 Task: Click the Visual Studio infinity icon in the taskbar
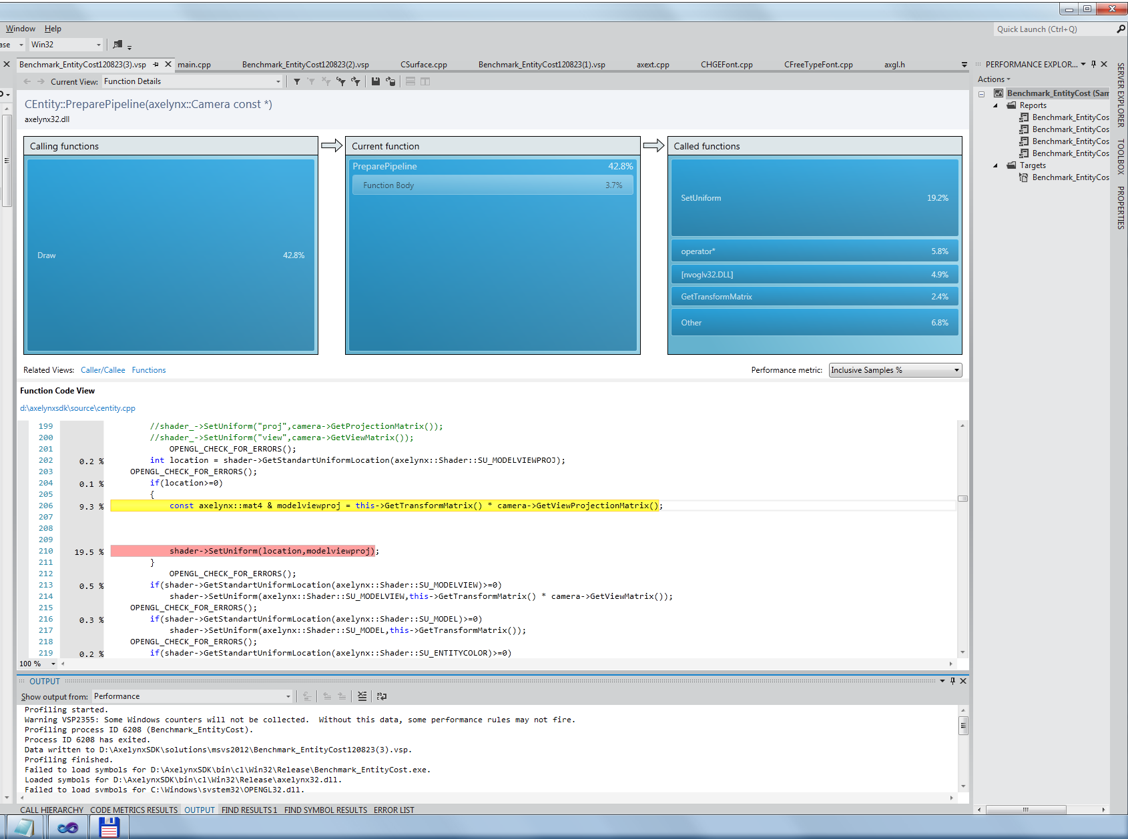(x=67, y=828)
